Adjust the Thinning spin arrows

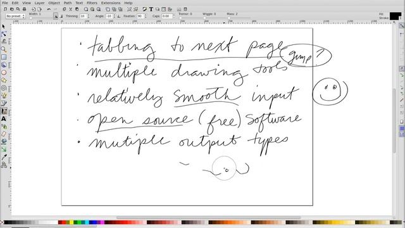coord(89,16)
